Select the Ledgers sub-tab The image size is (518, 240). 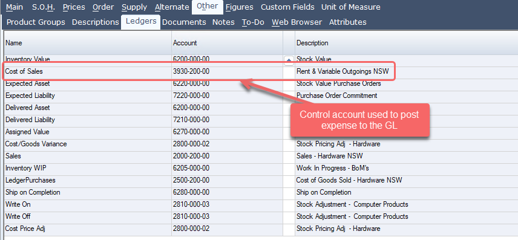(x=141, y=22)
